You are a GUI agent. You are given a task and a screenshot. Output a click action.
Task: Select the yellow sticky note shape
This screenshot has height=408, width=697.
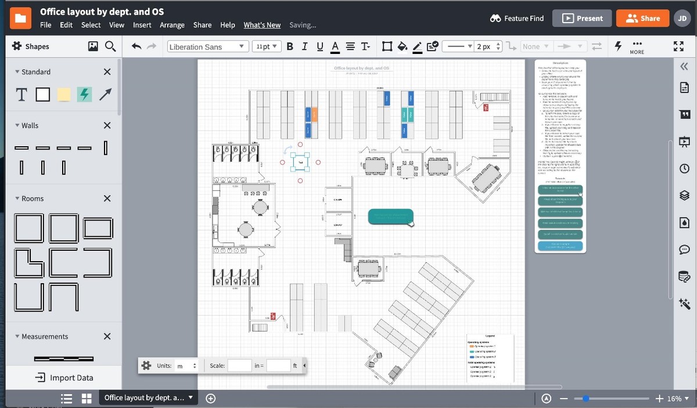(64, 94)
